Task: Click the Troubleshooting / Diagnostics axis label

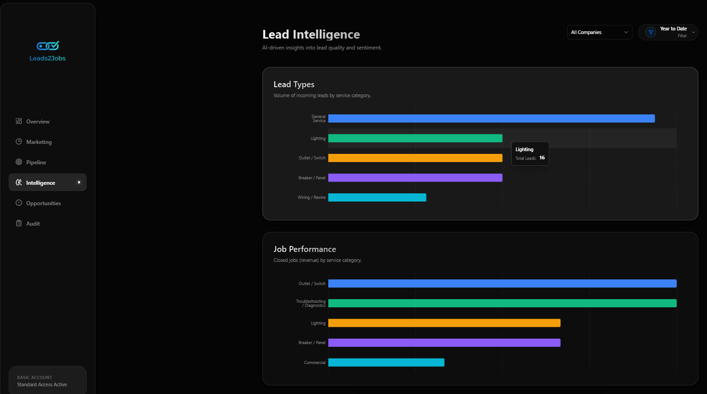Action: (311, 303)
